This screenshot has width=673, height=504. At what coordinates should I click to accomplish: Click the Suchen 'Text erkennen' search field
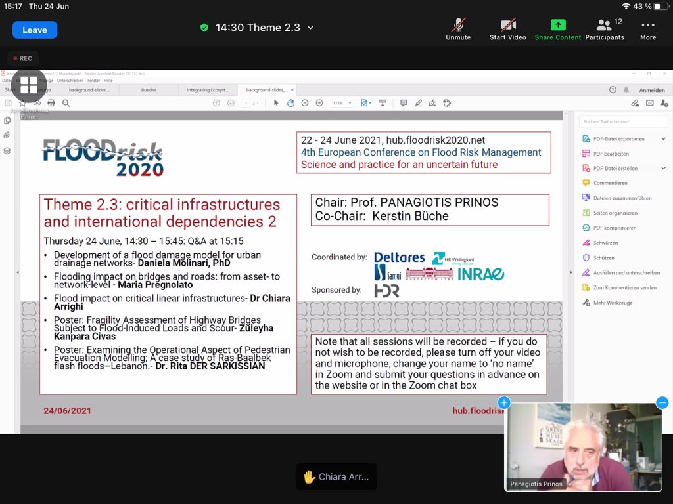pos(623,121)
